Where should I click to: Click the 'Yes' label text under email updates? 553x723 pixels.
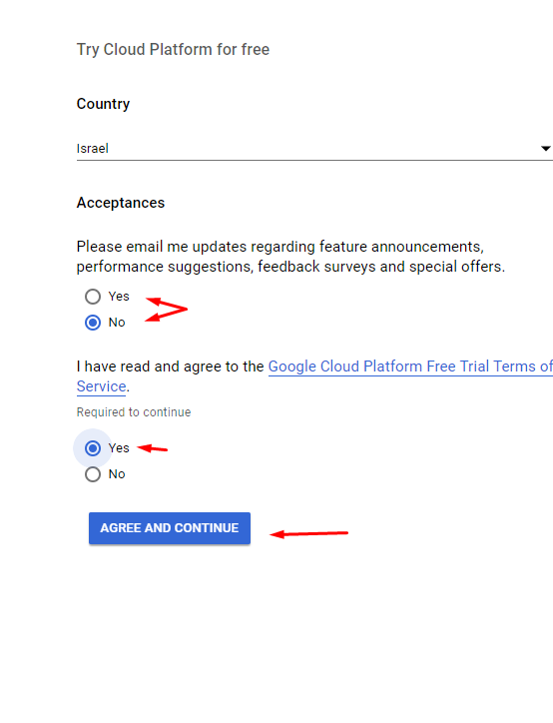pyautogui.click(x=119, y=297)
